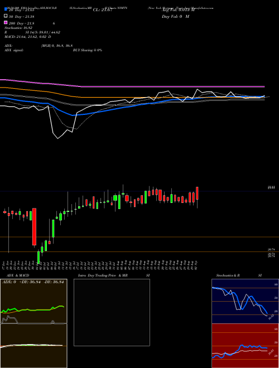The width and height of the screenshot is (279, 368).
Task: Click the 'MACD: 21.64, 21.62, 0.02 D' readout
Action: [28, 37]
